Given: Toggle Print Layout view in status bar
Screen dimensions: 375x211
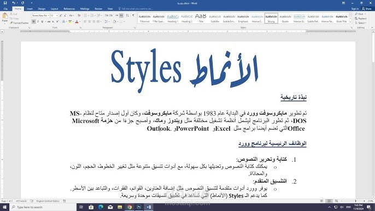Looking at the screenshot, I should (329, 201).
